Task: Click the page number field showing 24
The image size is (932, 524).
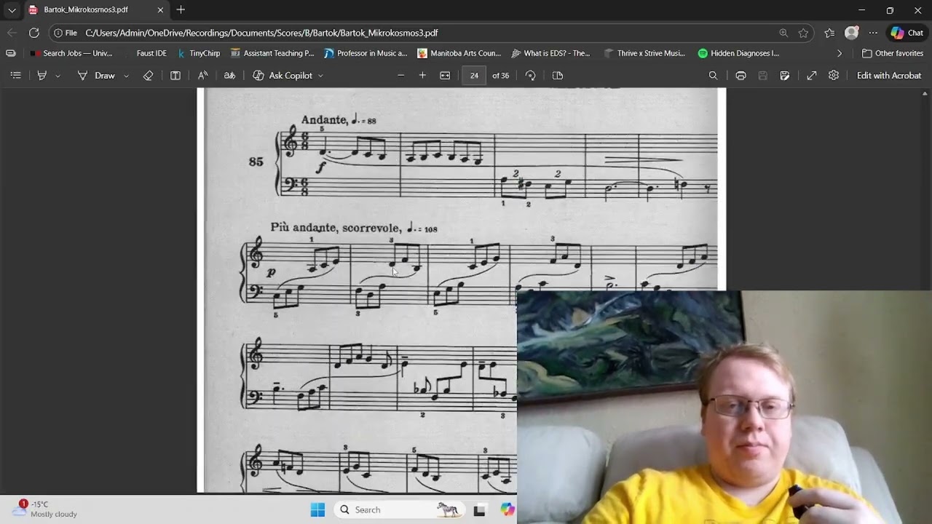Action: 474,76
